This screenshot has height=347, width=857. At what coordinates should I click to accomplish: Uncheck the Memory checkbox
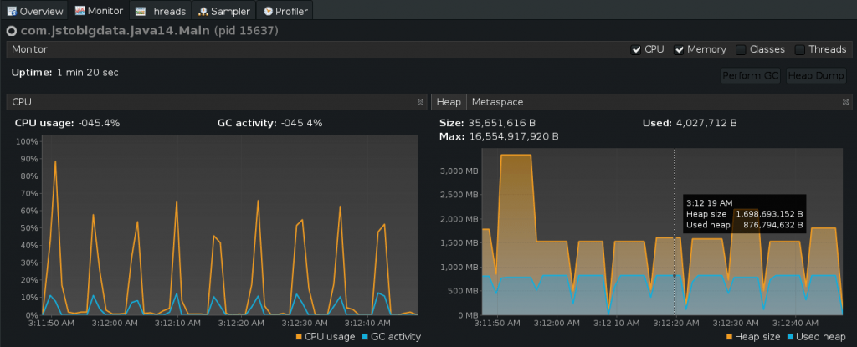(x=679, y=49)
